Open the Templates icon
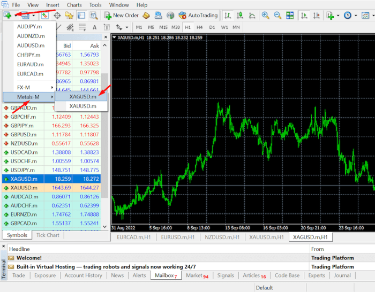This screenshot has width=375, height=292. pyautogui.click(x=365, y=16)
